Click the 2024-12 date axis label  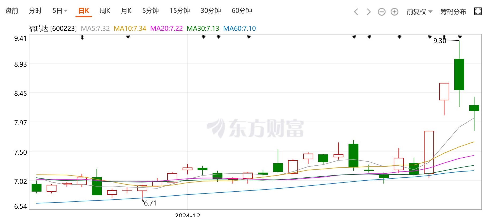[187, 215]
